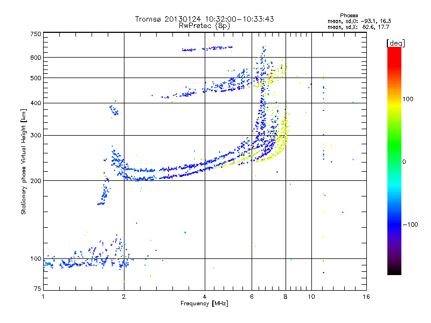
Task: Click the "Stationary phase Virtual Height [km]" axis label
Action: 23,161
